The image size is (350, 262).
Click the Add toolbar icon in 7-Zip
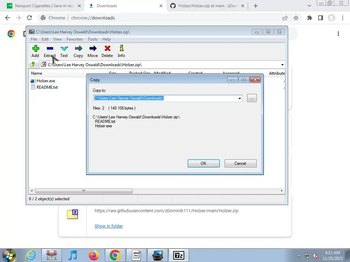pos(36,48)
